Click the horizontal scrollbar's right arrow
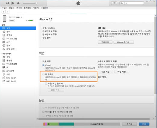The image size is (157, 128). click(x=153, y=119)
